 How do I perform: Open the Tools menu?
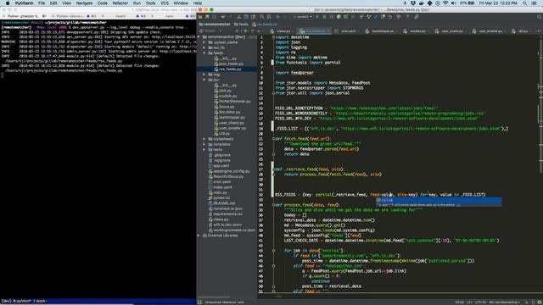150,3
